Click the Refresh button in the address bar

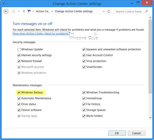[109, 11]
